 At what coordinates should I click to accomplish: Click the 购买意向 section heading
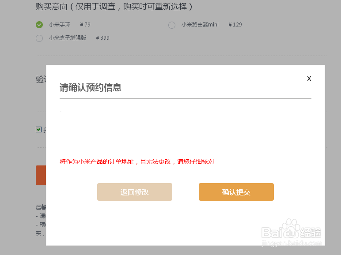click(114, 7)
